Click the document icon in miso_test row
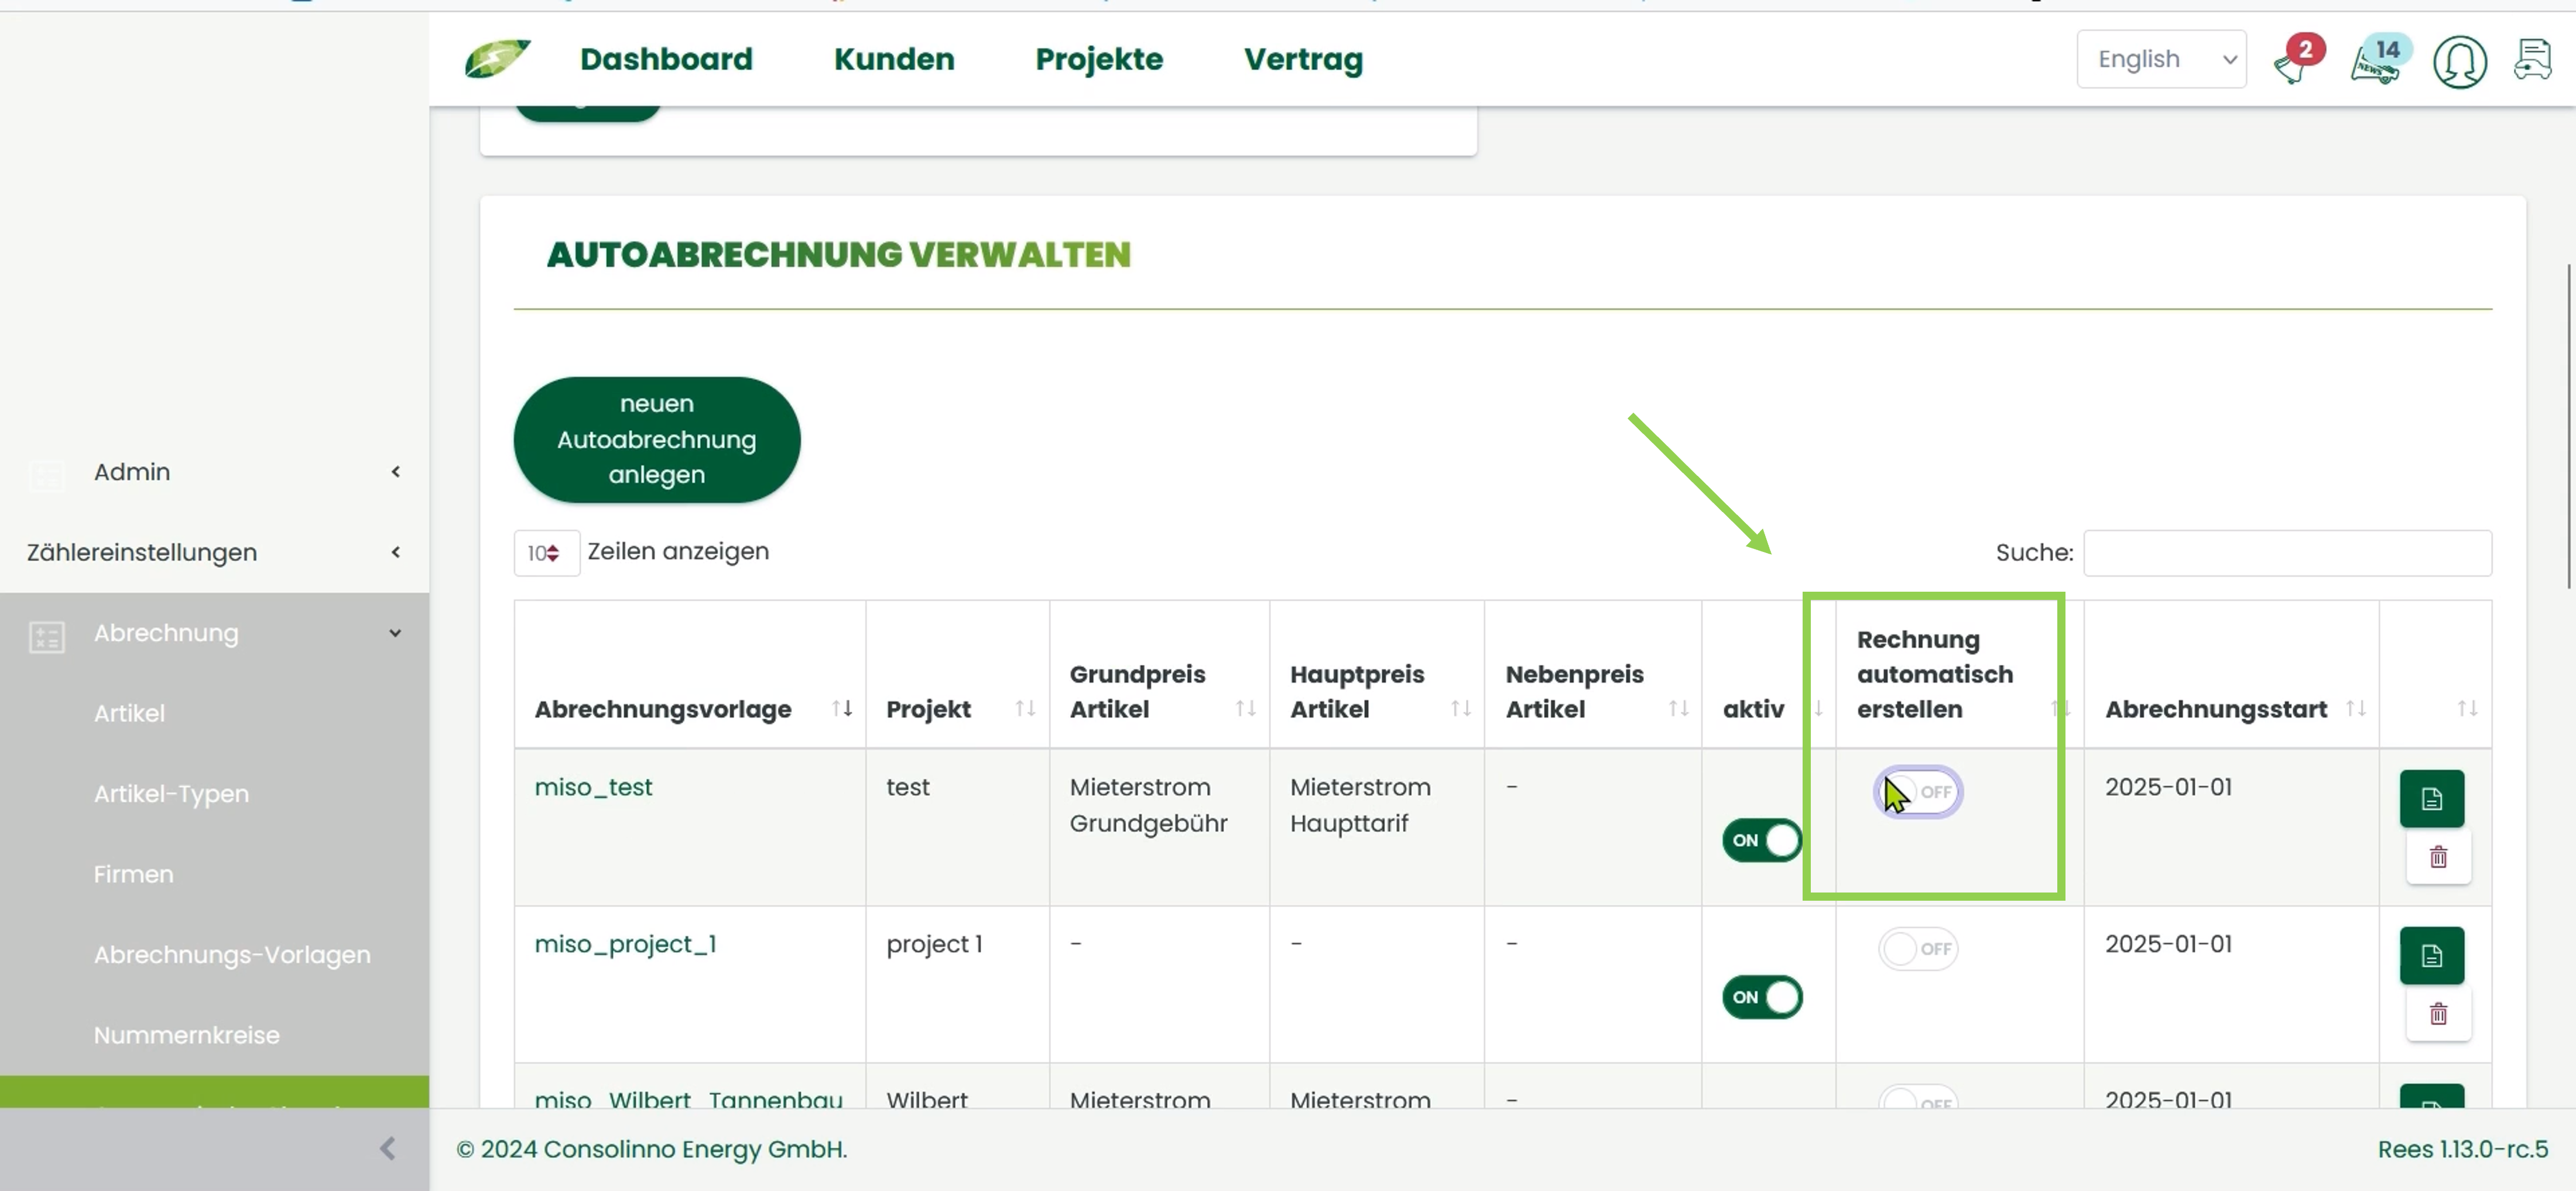Viewport: 2576px width, 1191px height. point(2431,798)
